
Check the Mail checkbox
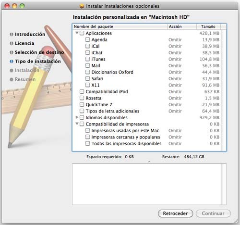coord(87,65)
